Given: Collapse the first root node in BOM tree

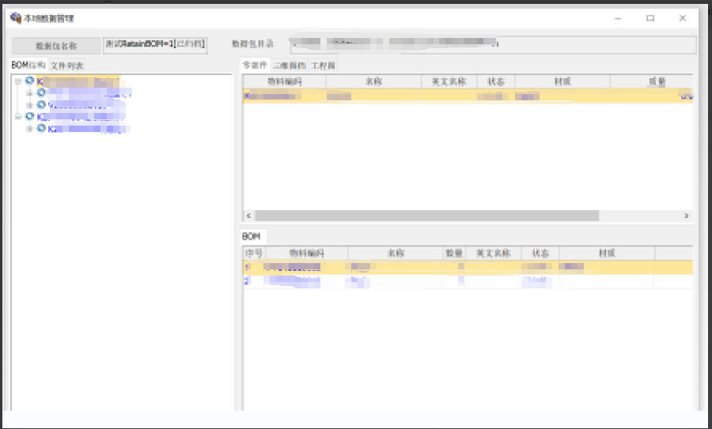Looking at the screenshot, I should tap(17, 81).
